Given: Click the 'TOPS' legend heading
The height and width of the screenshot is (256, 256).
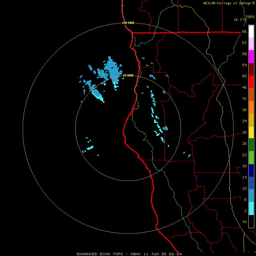Looking at the screenshot, I should pyautogui.click(x=250, y=17).
